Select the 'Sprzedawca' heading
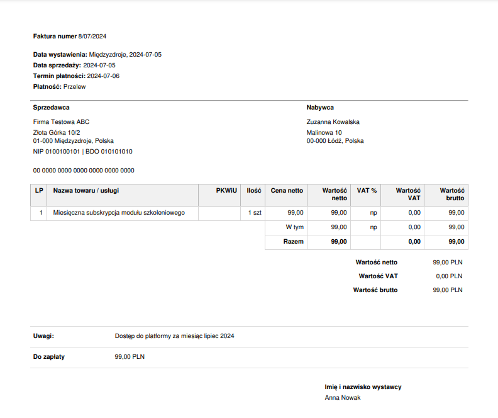The width and height of the screenshot is (498, 418). pyautogui.click(x=51, y=108)
